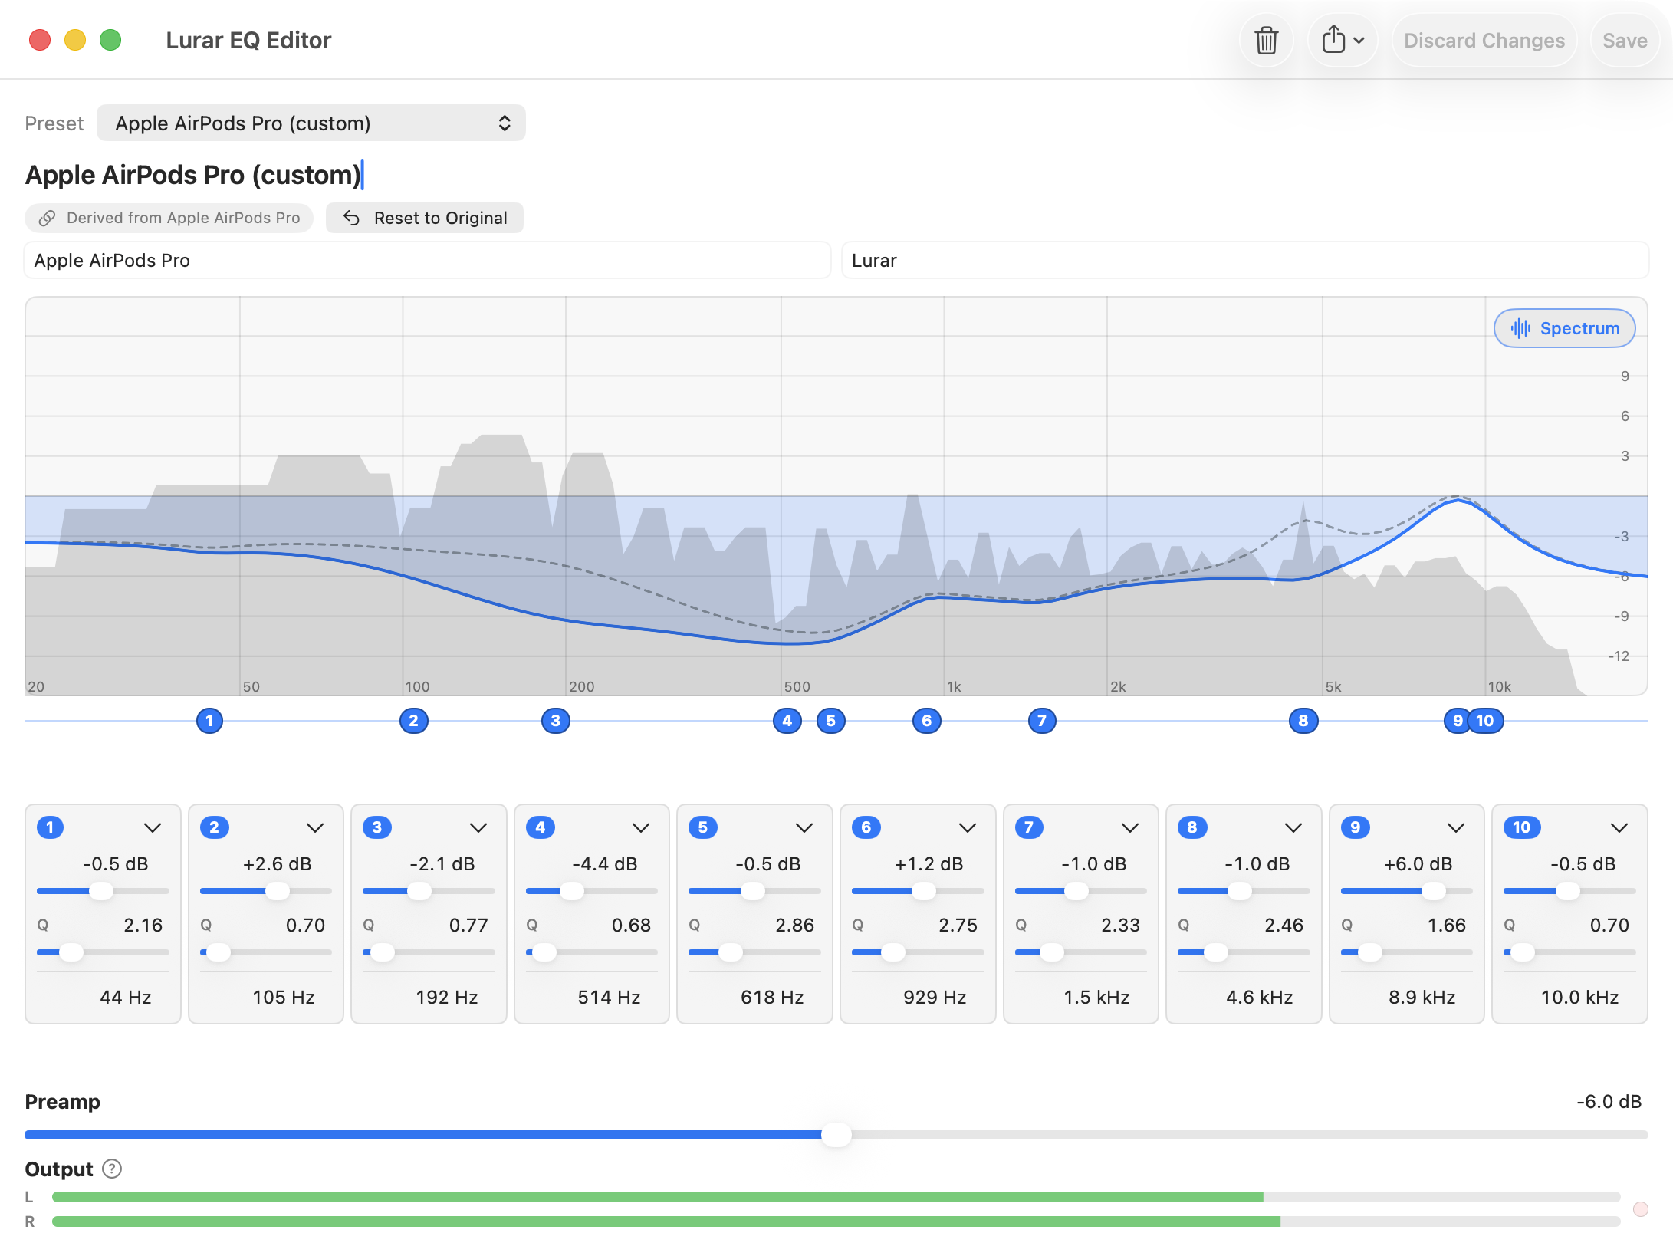
Task: Click the Preamp slider thumb
Action: [x=836, y=1135]
